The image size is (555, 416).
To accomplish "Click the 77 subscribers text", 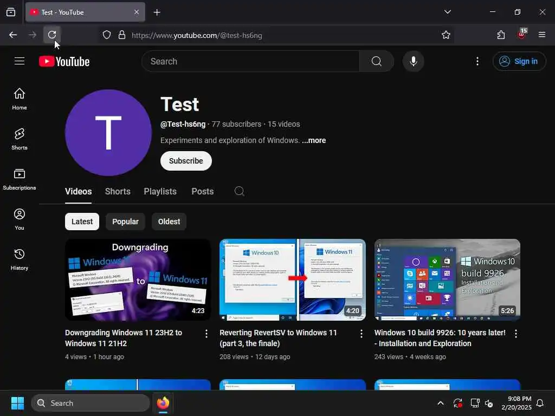I will click(236, 124).
